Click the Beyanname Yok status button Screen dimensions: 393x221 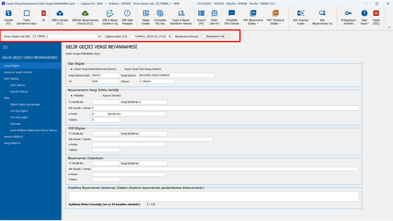coord(215,36)
